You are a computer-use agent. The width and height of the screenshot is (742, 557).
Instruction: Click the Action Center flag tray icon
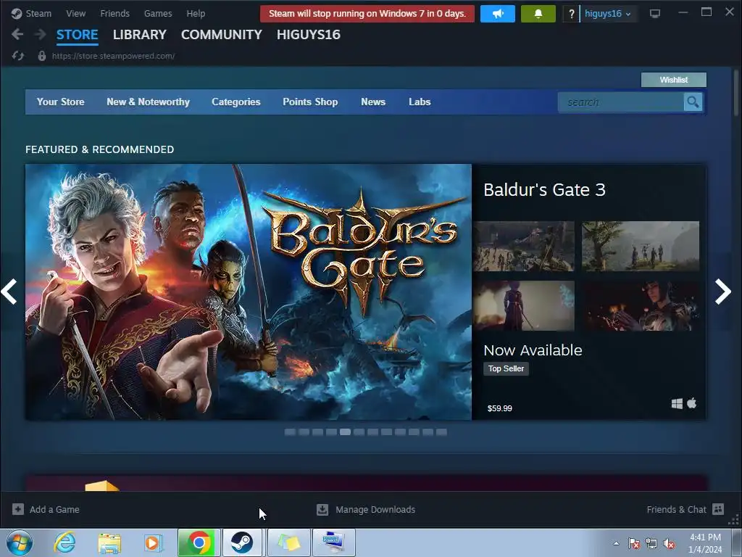pos(633,543)
